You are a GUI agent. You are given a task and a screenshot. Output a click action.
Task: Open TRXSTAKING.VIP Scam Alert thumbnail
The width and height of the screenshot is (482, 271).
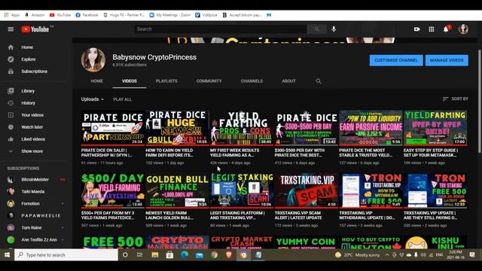tap(307, 190)
